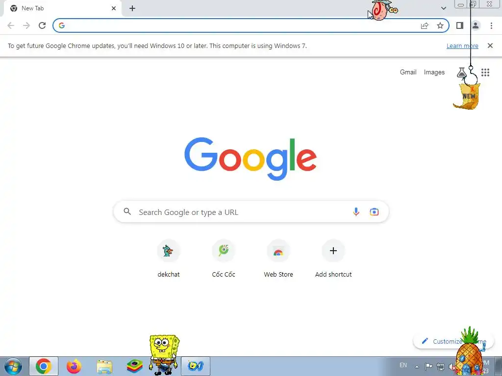Screen dimensions: 502x376
Task: Click the Add shortcut button
Action: [333, 258]
